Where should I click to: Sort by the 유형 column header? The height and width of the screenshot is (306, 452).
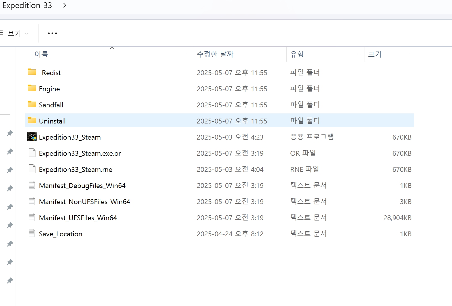tap(297, 54)
